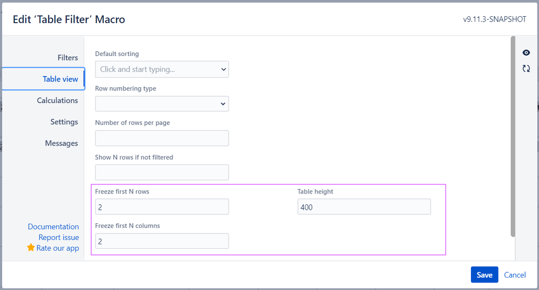The image size is (539, 290).
Task: Open the Messages tab
Action: coord(62,143)
